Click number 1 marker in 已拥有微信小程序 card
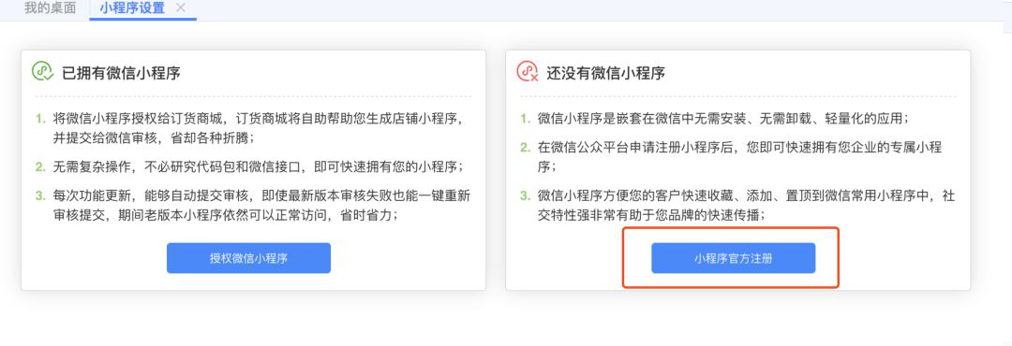1012x346 pixels. [x=40, y=119]
